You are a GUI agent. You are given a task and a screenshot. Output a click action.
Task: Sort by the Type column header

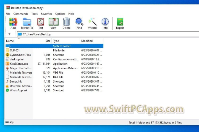66,41
